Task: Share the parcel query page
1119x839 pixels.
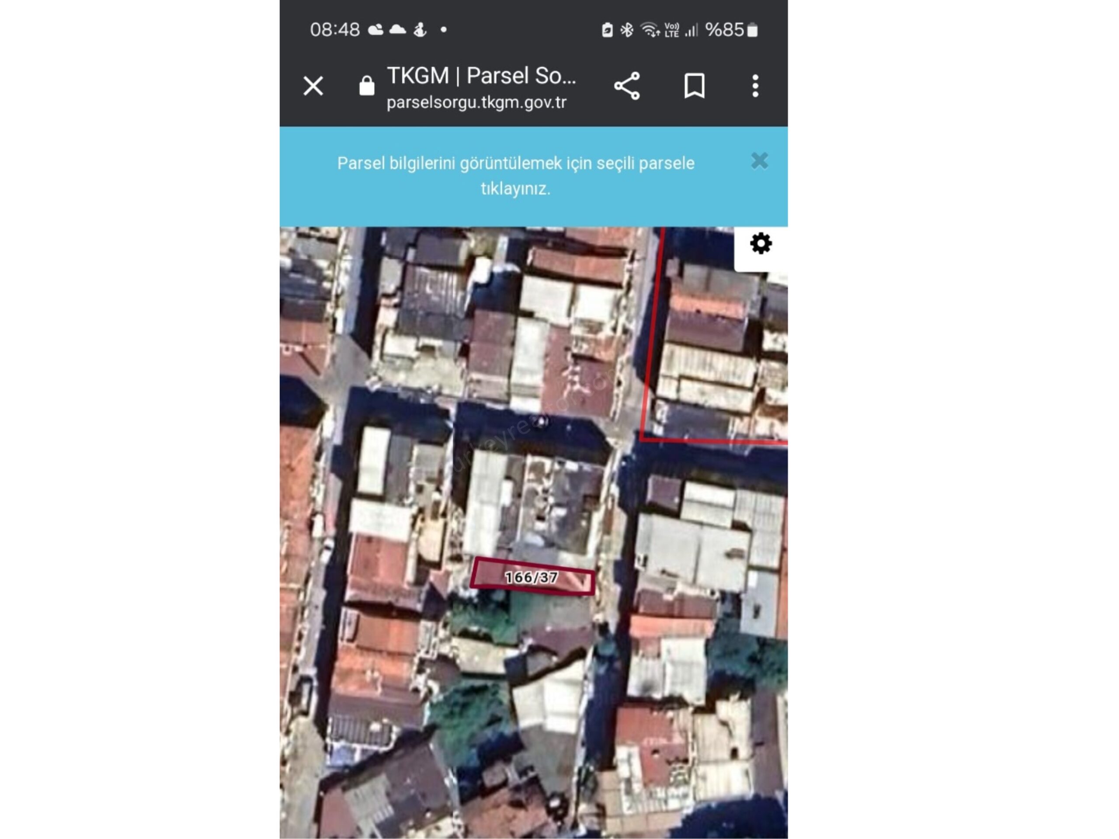Action: pos(627,86)
